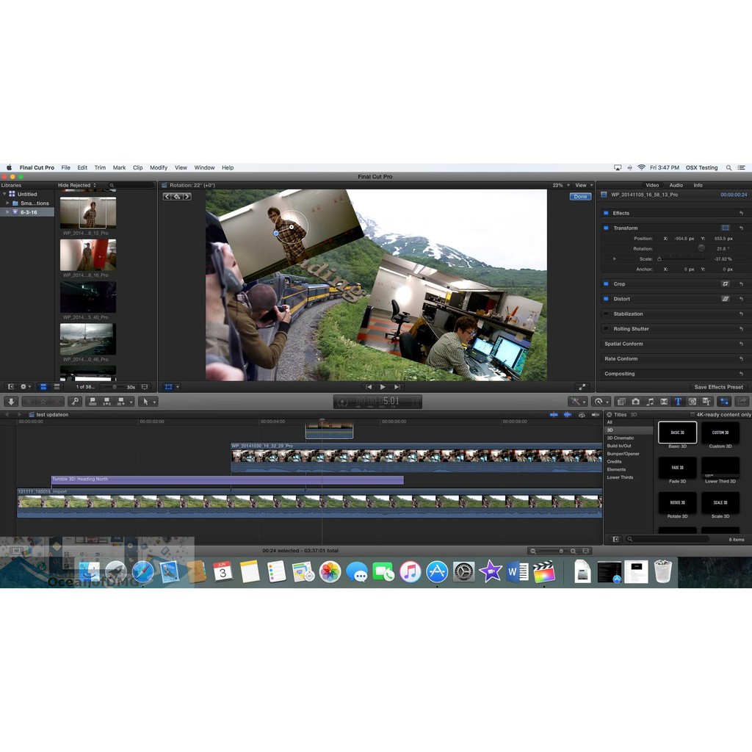752x752 pixels.
Task: Open the Titles browser T icon
Action: click(678, 402)
